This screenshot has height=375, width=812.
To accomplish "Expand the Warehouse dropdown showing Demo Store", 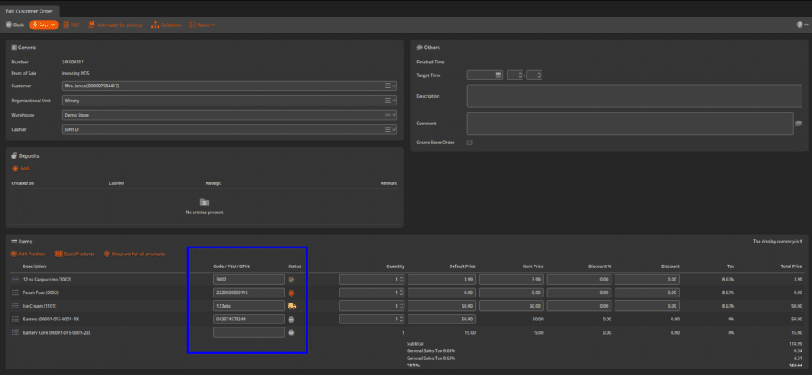I will (394, 115).
